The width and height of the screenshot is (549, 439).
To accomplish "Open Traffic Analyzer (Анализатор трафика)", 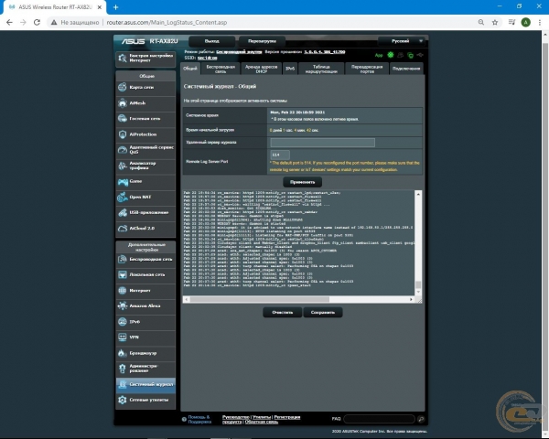I will 145,166.
